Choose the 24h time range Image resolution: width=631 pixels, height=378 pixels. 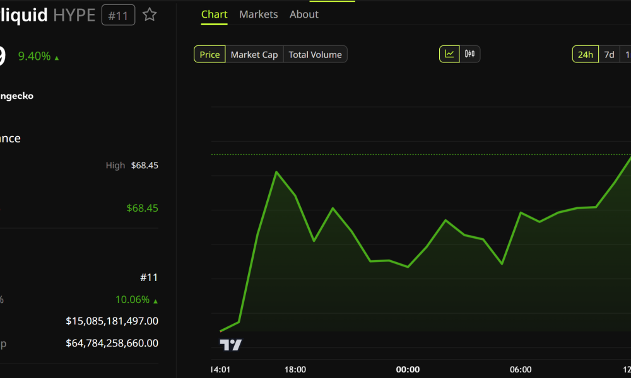(x=585, y=54)
